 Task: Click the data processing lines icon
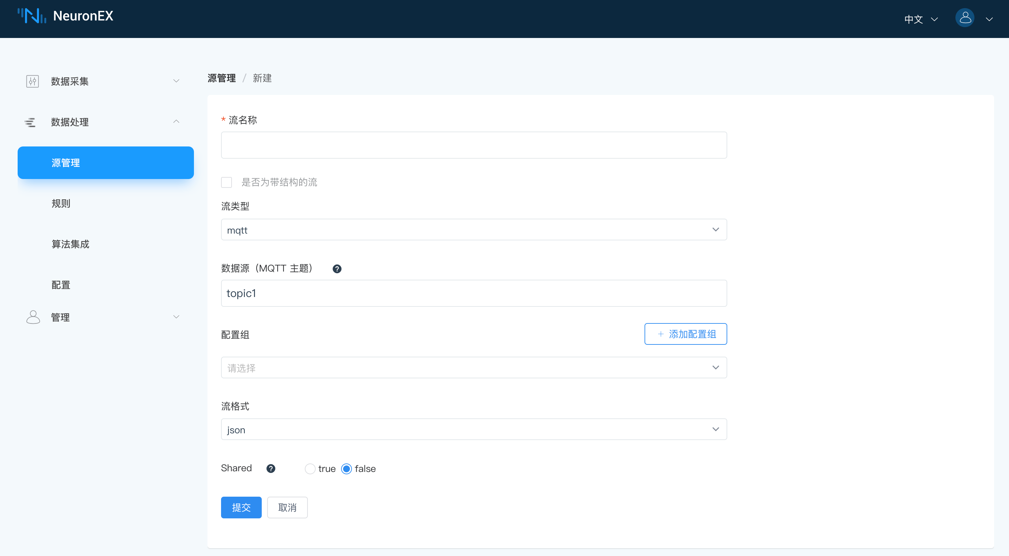(30, 122)
